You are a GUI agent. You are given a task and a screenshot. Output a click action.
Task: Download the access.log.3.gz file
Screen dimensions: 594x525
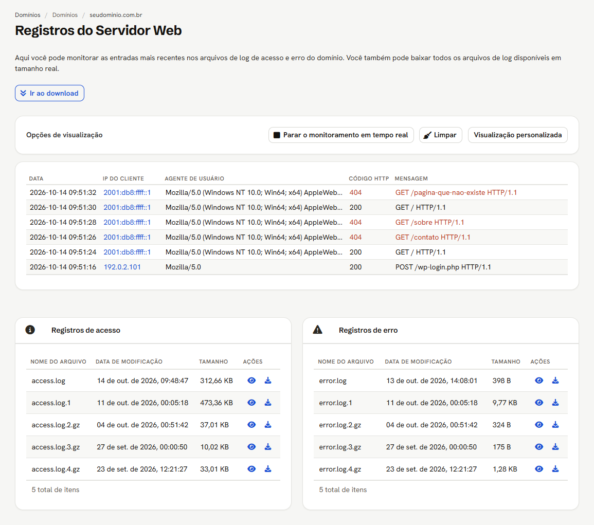click(x=268, y=447)
